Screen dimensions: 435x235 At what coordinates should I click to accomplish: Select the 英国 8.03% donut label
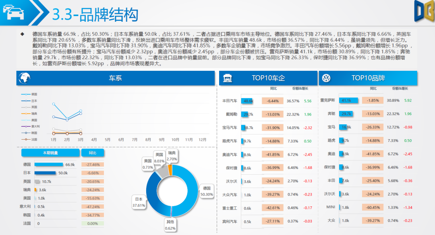pyautogui.click(x=159, y=158)
